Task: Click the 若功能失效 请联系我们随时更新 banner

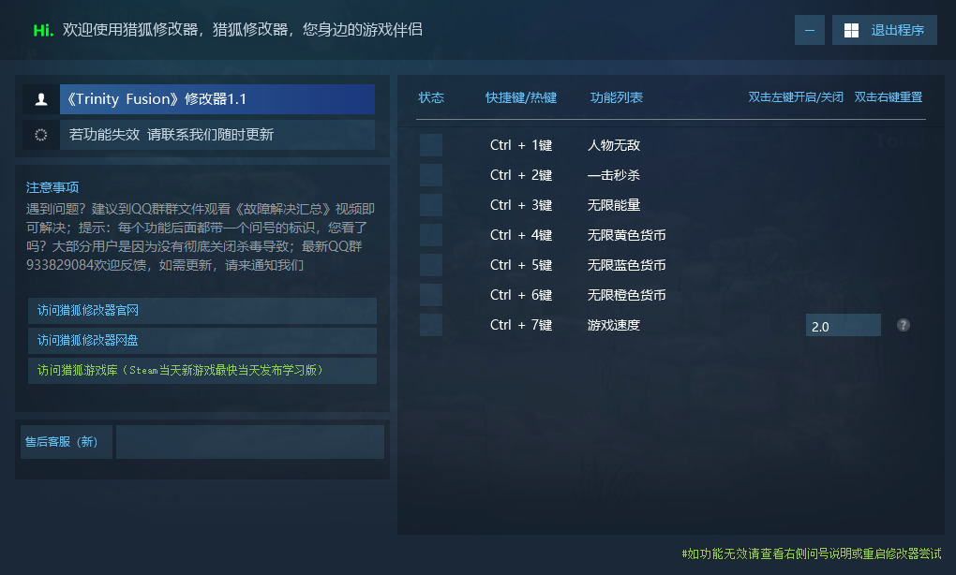Action: coord(217,135)
